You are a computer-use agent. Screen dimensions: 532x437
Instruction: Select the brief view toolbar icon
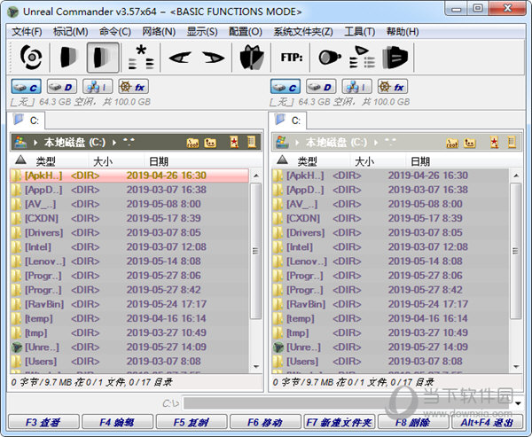click(68, 57)
